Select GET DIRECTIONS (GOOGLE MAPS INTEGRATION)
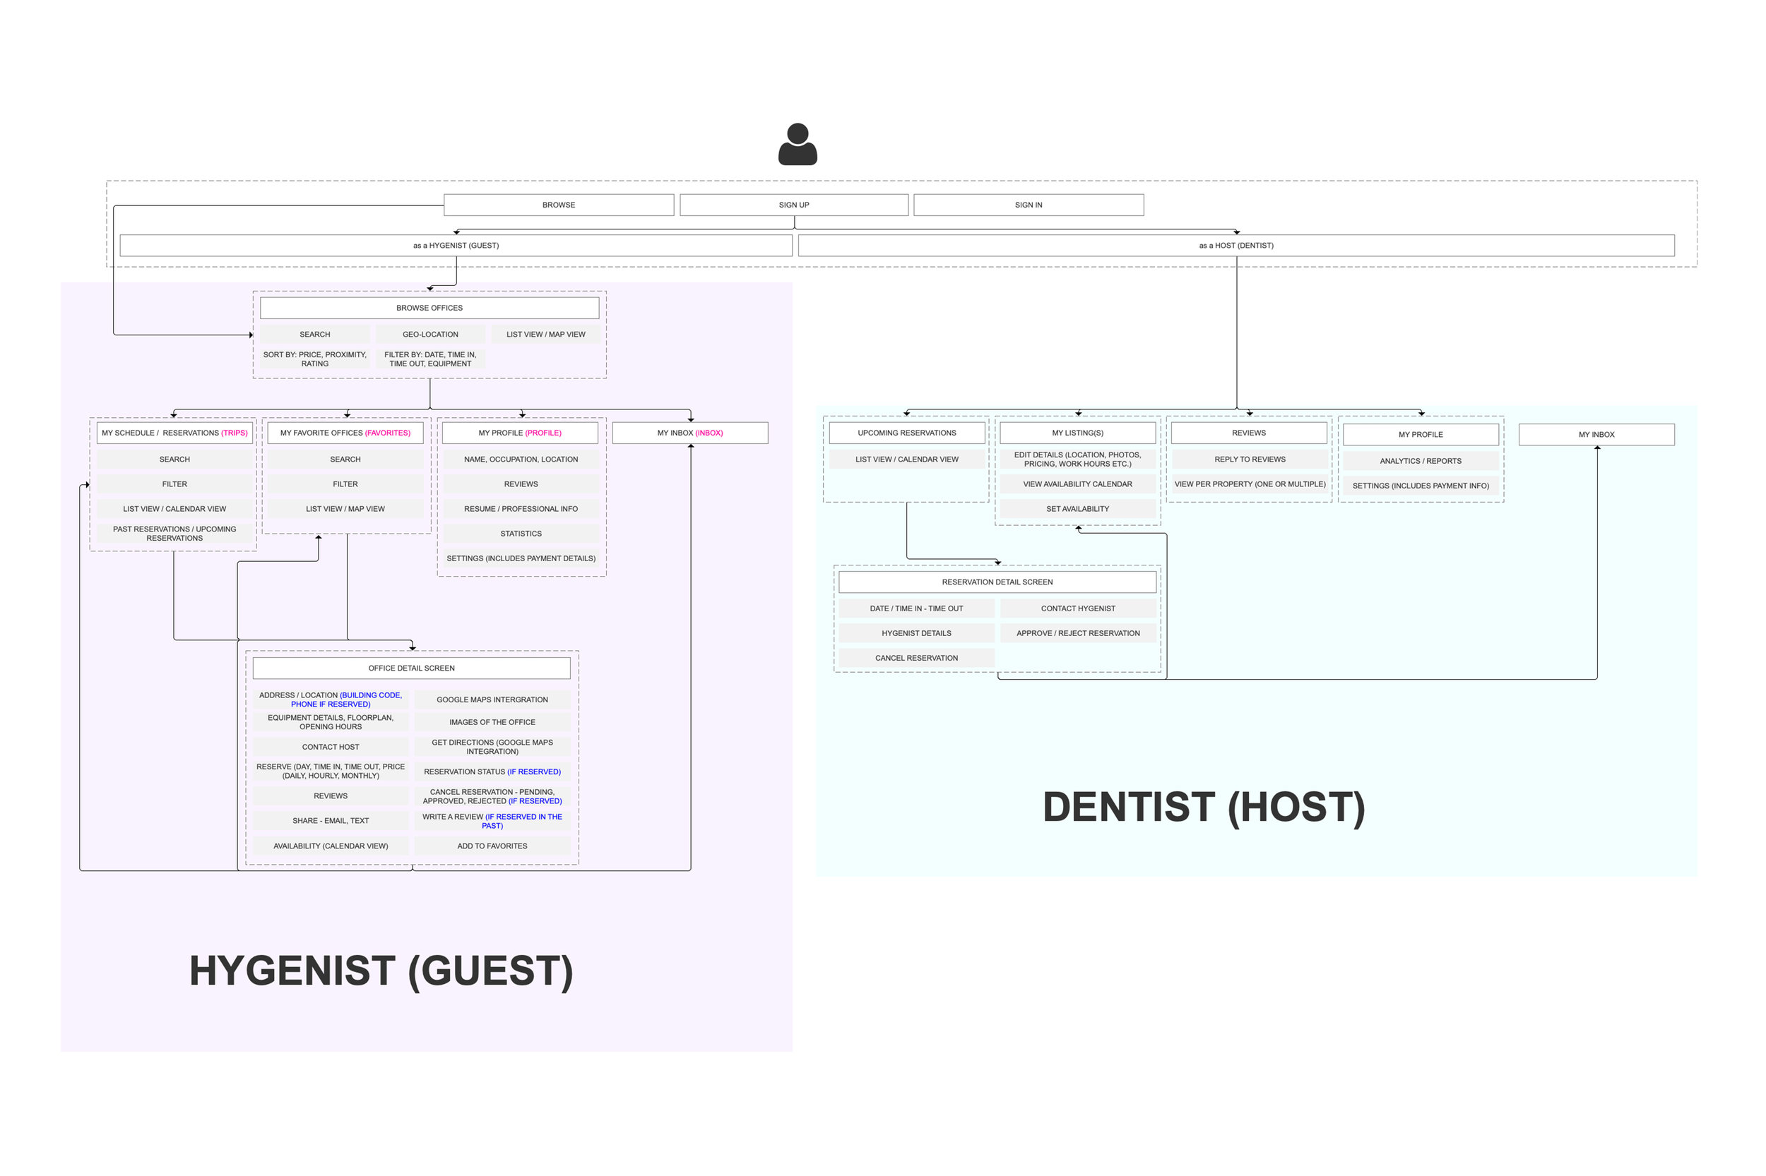 coord(492,747)
